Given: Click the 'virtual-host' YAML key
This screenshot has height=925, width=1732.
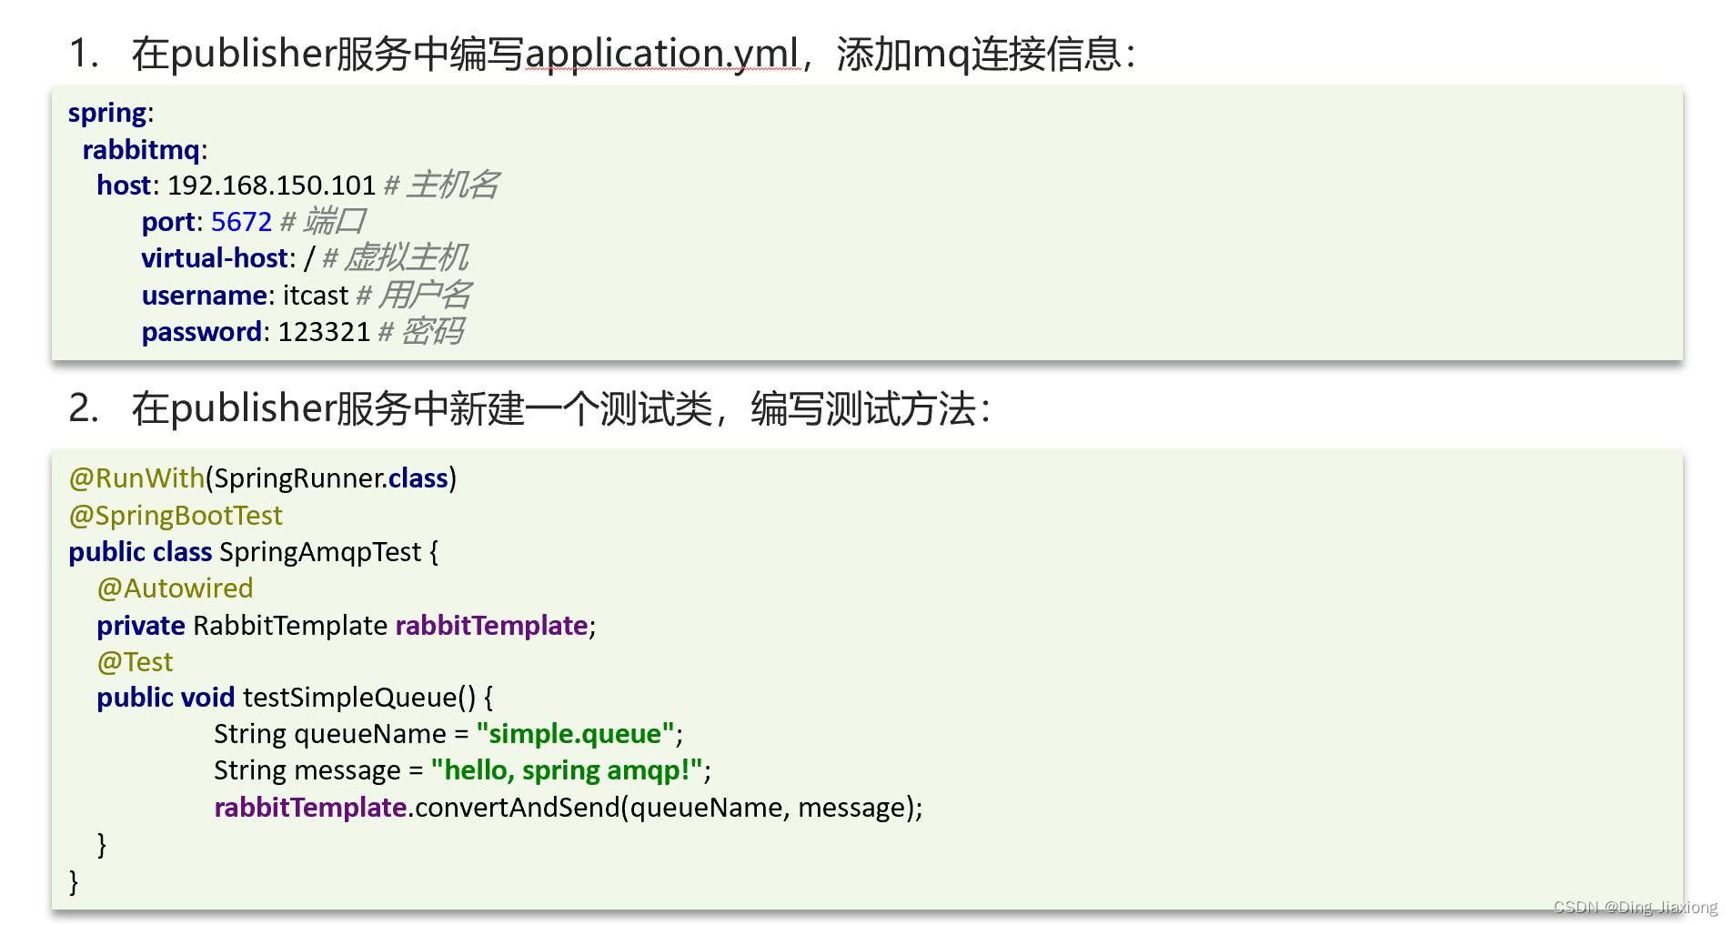Looking at the screenshot, I should 215,258.
